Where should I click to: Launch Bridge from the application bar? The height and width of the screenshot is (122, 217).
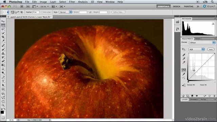click(22, 6)
